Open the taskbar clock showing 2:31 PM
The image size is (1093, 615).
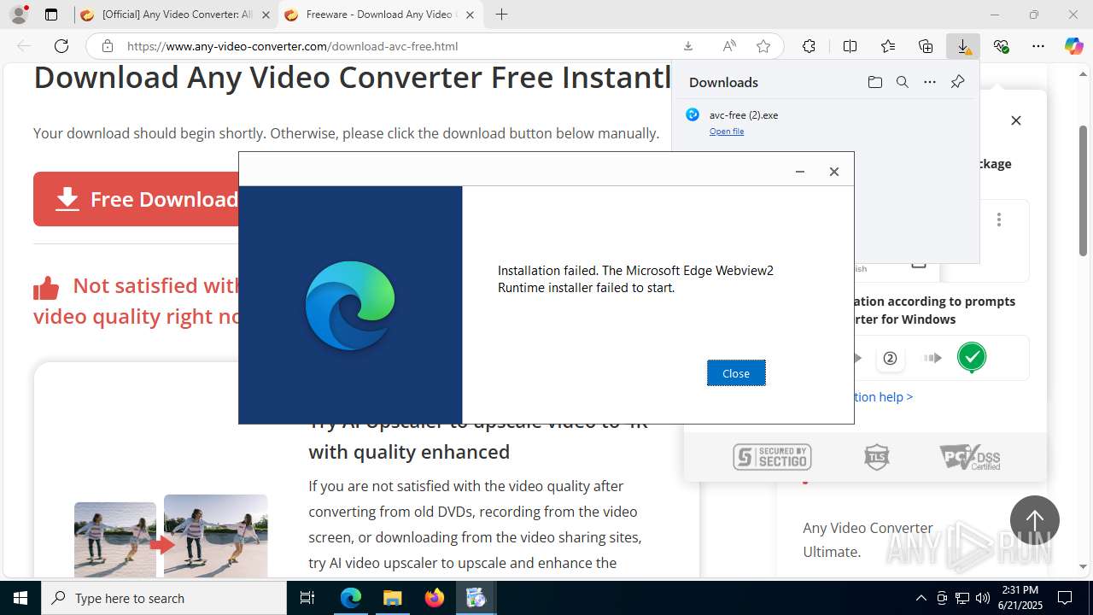pos(1020,598)
